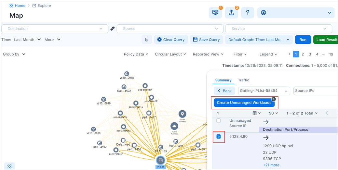Expand the Group by dropdown
Image resolution: width=338 pixels, height=170 pixels.
pos(14,54)
